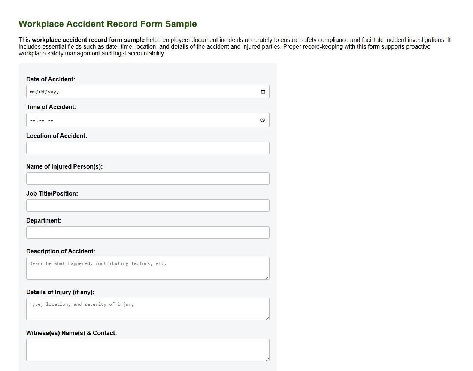Click the Name of Injured Person(s) field
The image size is (473, 371).
point(148,178)
